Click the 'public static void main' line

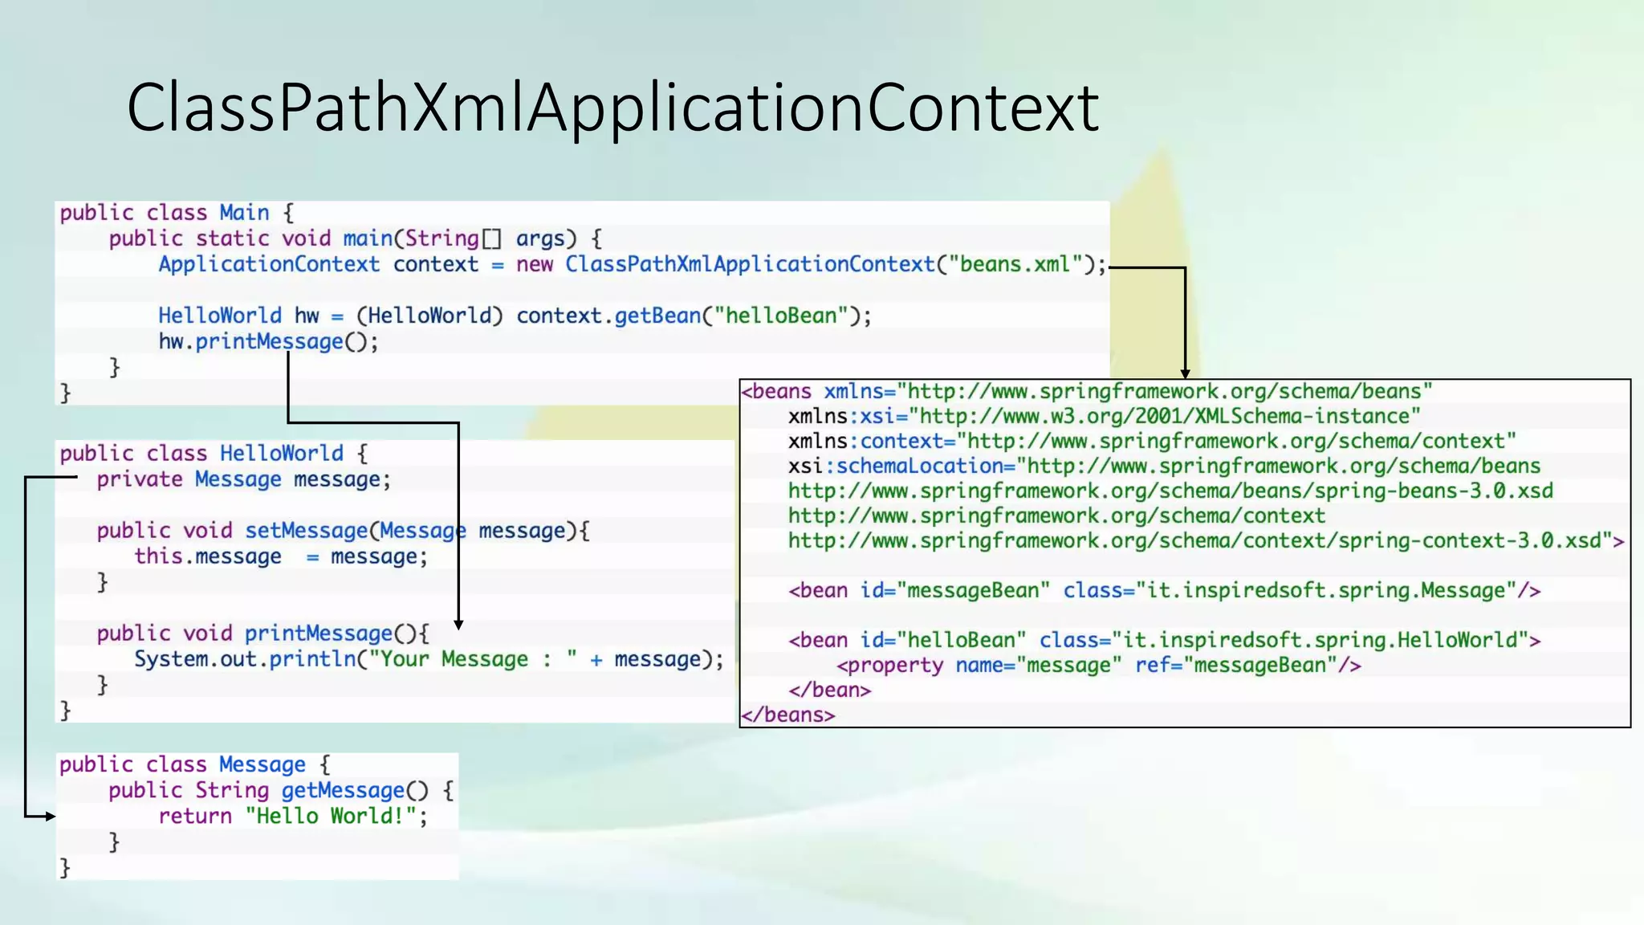coord(356,238)
